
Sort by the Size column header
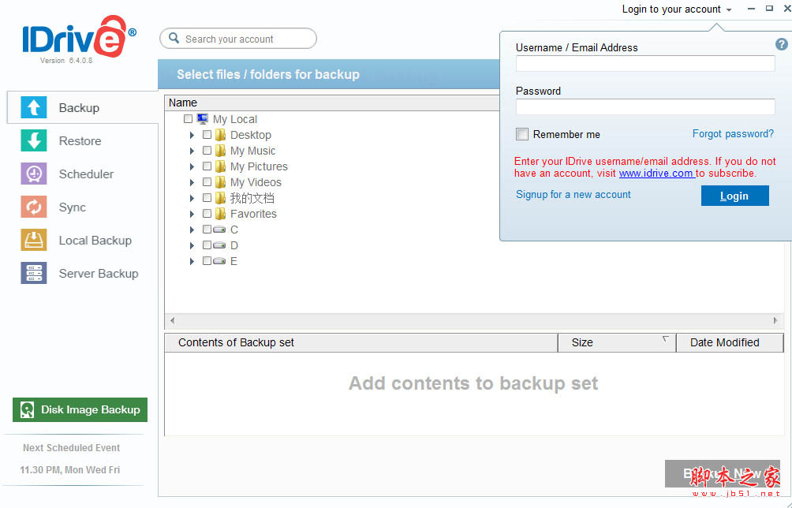(617, 342)
